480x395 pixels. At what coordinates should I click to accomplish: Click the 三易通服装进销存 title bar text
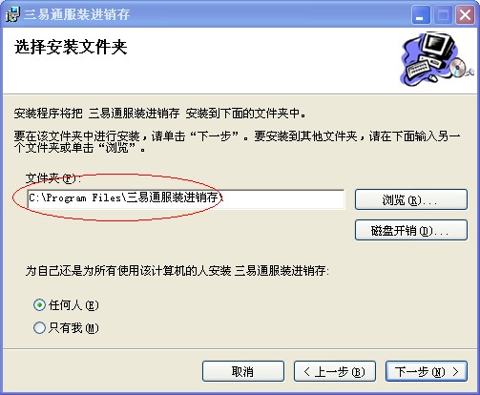click(x=77, y=14)
